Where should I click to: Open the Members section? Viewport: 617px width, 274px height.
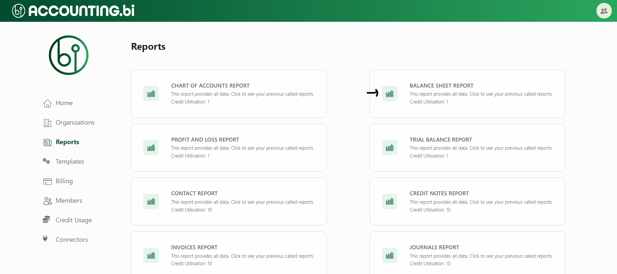(x=69, y=200)
